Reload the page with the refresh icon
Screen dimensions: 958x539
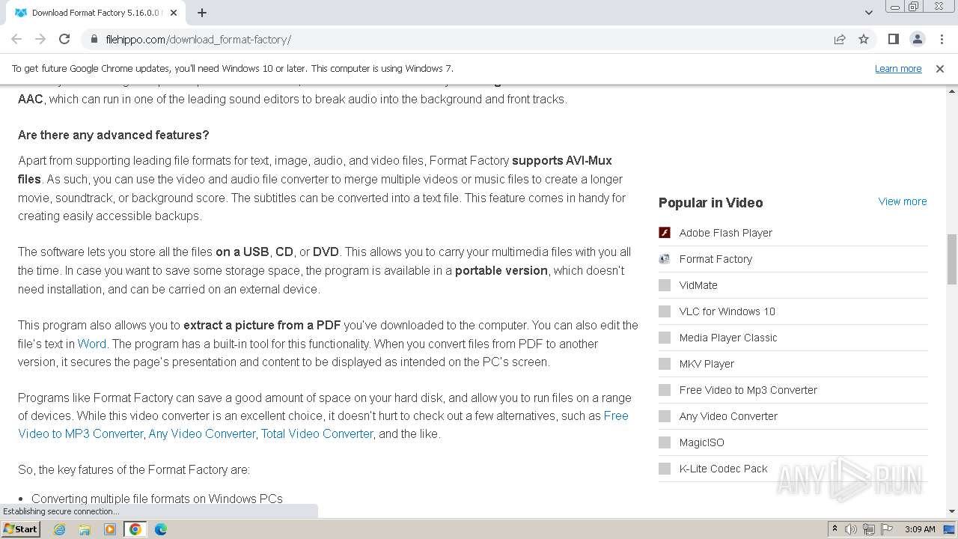[64, 39]
